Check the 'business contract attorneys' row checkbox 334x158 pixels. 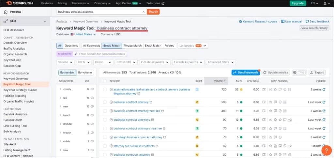click(105, 120)
